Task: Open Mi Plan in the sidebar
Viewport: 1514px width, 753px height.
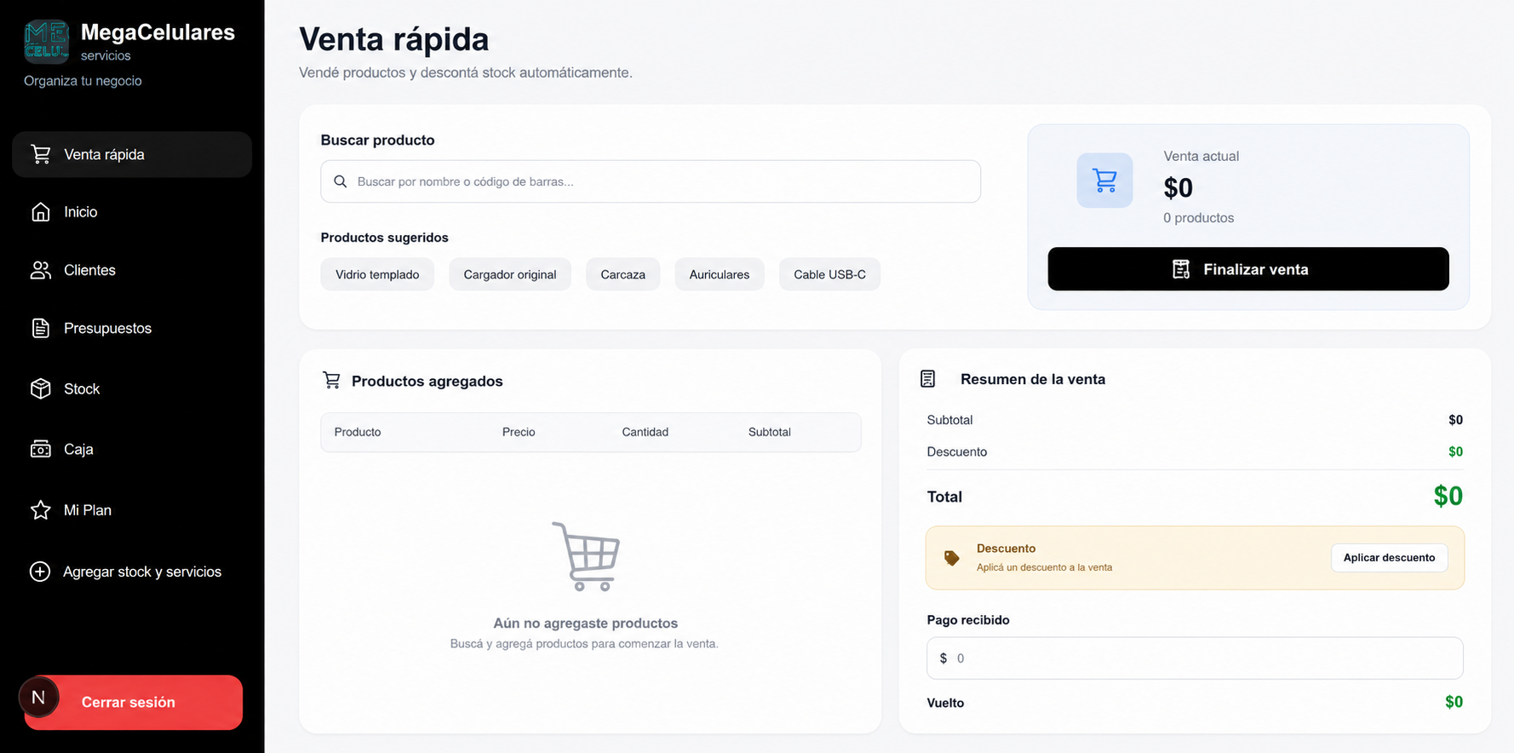Action: tap(132, 510)
